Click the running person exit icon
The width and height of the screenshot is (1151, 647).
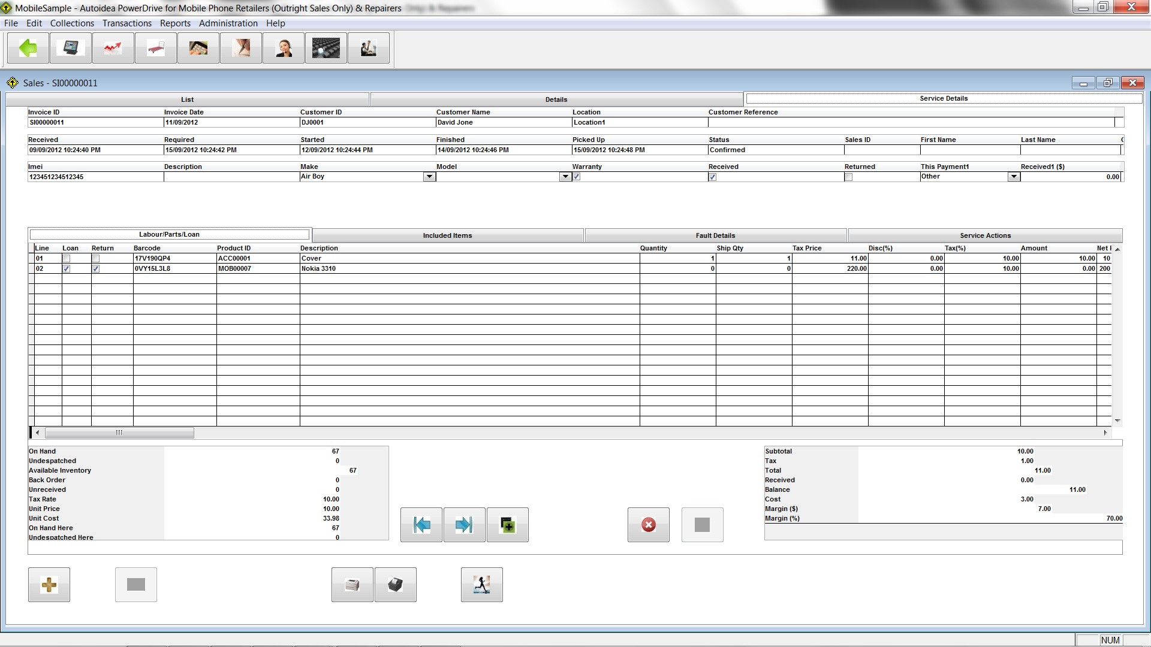pos(481,585)
